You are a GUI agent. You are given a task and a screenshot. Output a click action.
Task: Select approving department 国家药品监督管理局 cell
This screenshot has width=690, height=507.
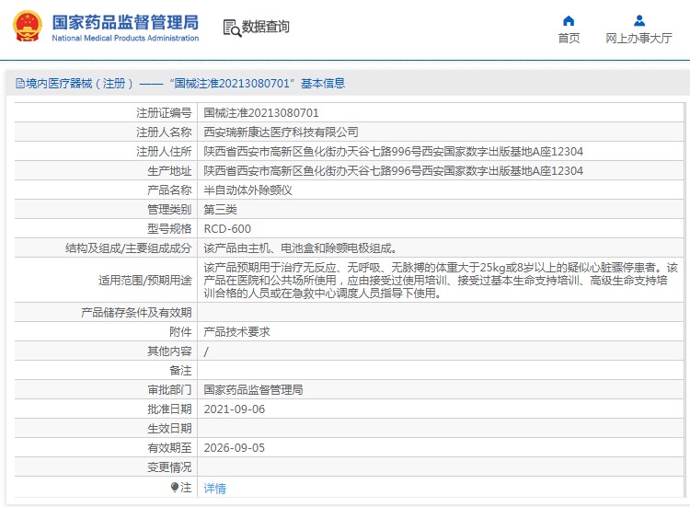coord(253,390)
